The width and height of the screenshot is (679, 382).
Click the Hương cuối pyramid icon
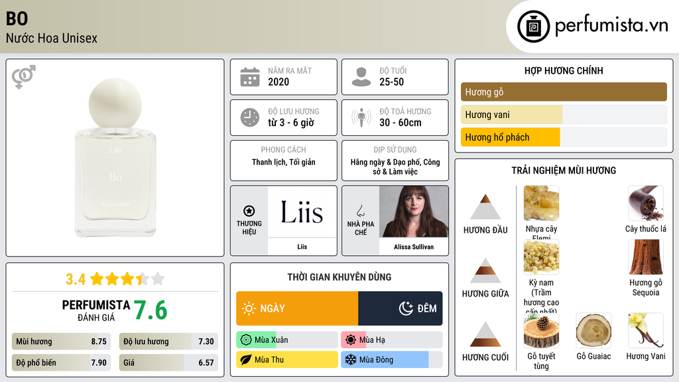click(x=485, y=334)
